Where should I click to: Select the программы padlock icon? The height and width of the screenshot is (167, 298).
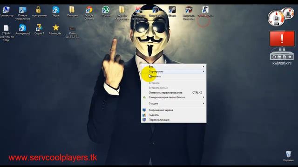click(x=39, y=11)
